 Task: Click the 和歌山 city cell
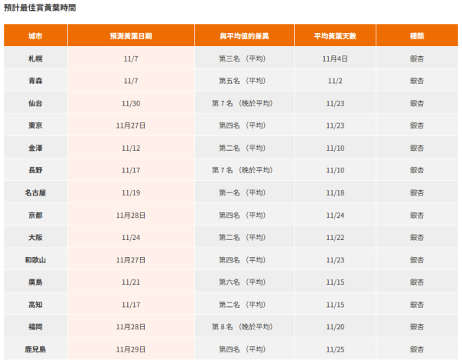35,260
